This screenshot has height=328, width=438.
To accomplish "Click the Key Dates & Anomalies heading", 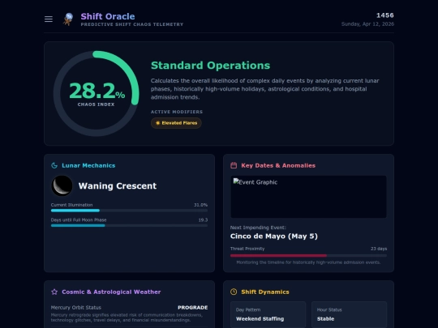I will coord(278,165).
